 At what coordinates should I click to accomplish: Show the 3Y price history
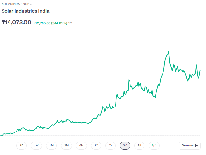110,145
